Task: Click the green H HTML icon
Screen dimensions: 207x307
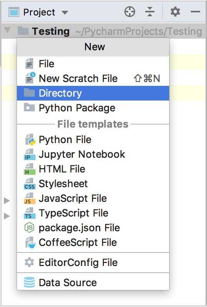Action: [x=30, y=169]
